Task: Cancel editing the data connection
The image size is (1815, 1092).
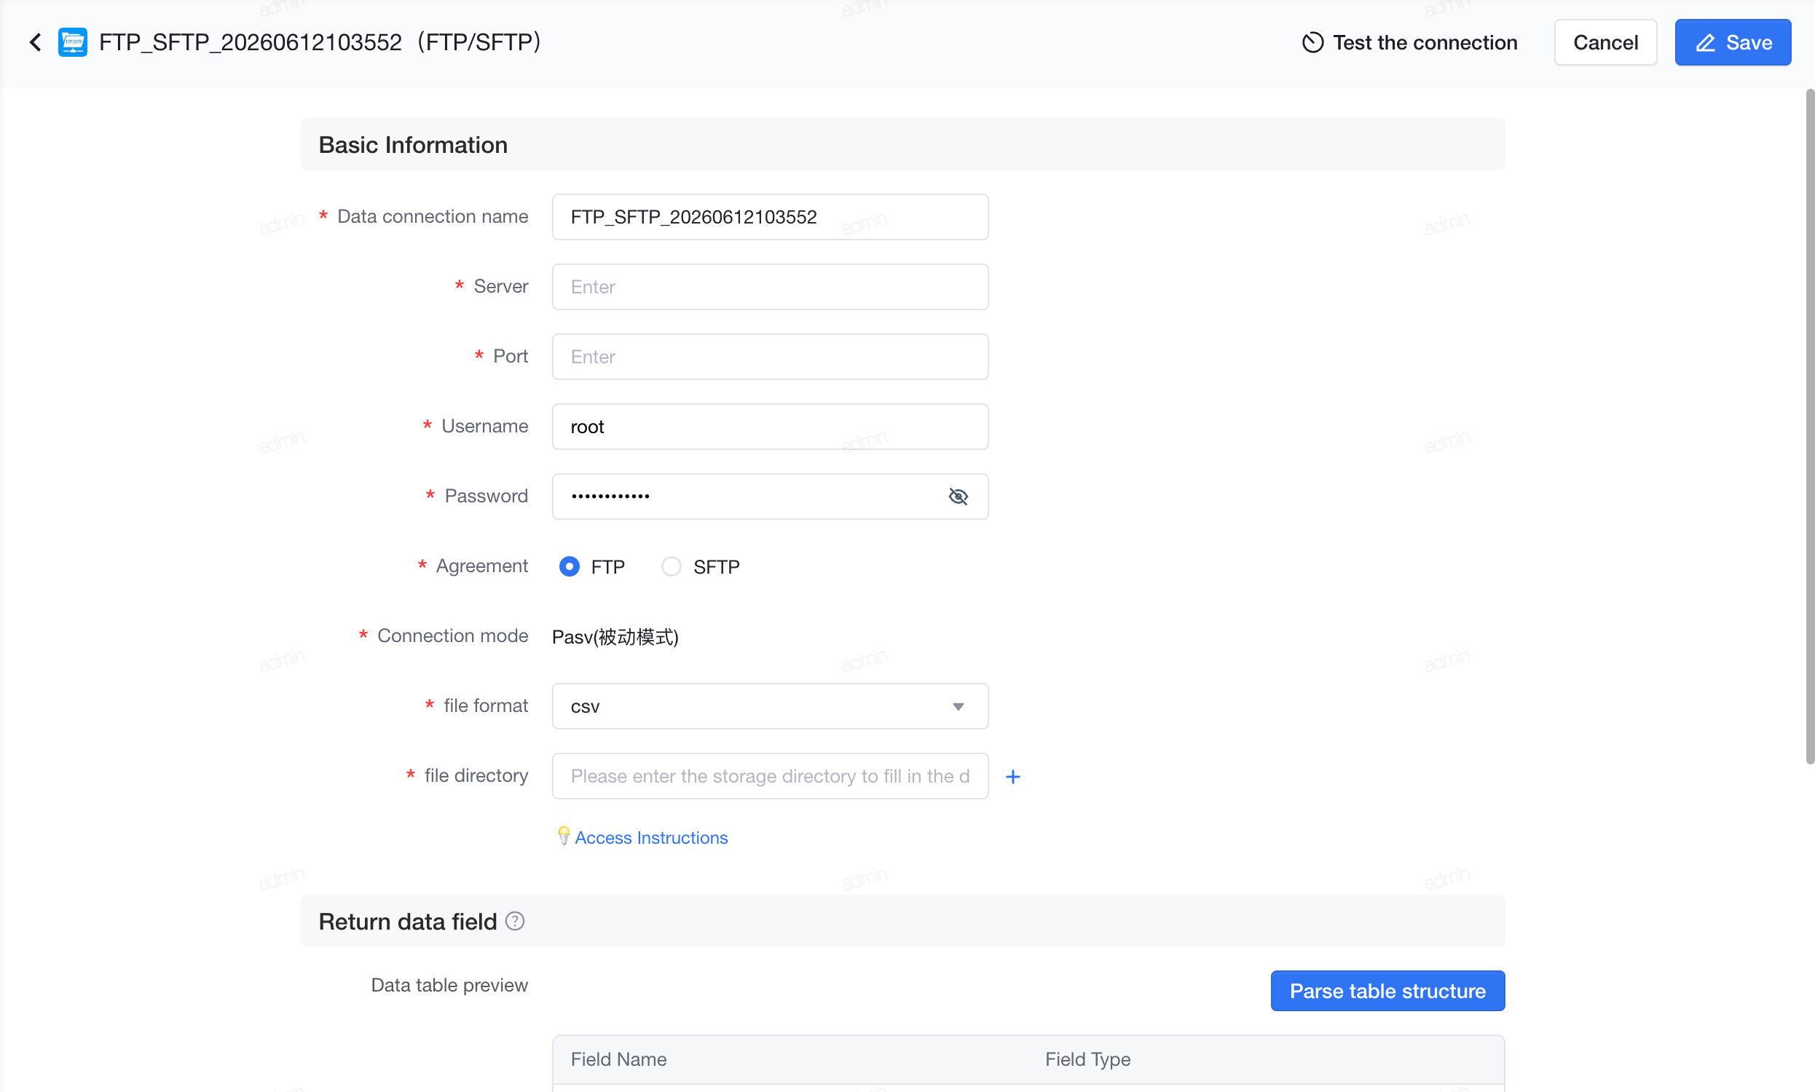Action: [x=1605, y=43]
